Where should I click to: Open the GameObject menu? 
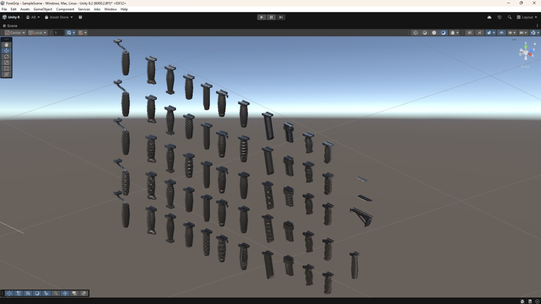[42, 9]
